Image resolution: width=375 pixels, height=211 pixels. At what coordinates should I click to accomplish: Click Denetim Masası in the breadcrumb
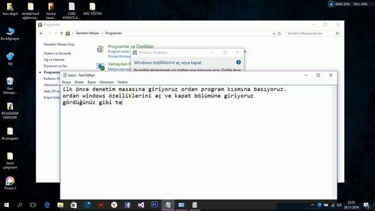click(x=87, y=33)
